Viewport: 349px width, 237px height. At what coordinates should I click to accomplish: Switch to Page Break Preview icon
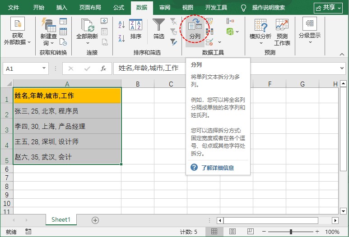pos(251,232)
